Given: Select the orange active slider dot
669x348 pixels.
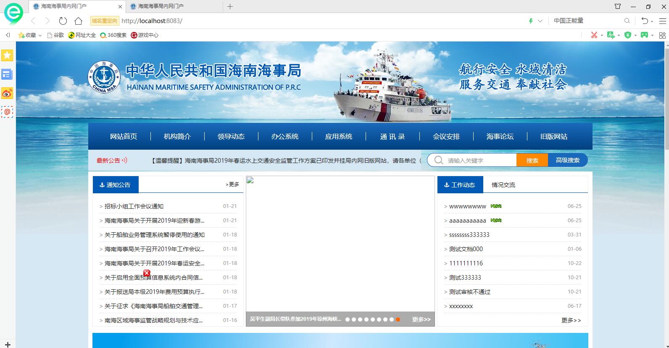Looking at the screenshot, I should click(398, 319).
